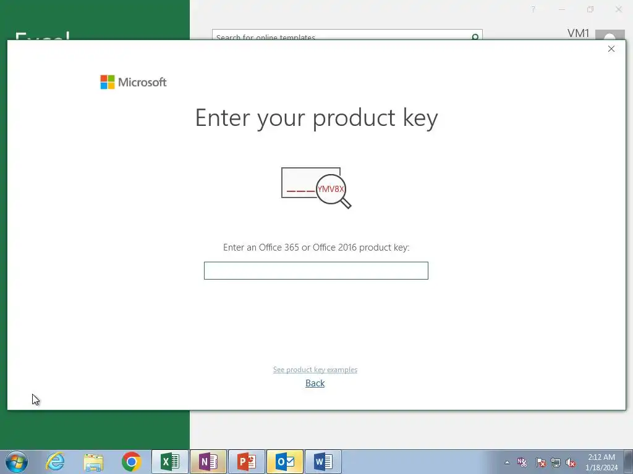633x474 pixels.
Task: Show hidden tray icons arrow
Action: [507, 462]
